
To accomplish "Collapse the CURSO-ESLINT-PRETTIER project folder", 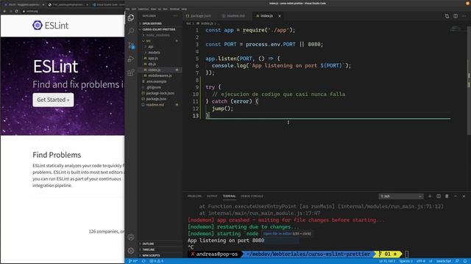I will click(x=160, y=29).
